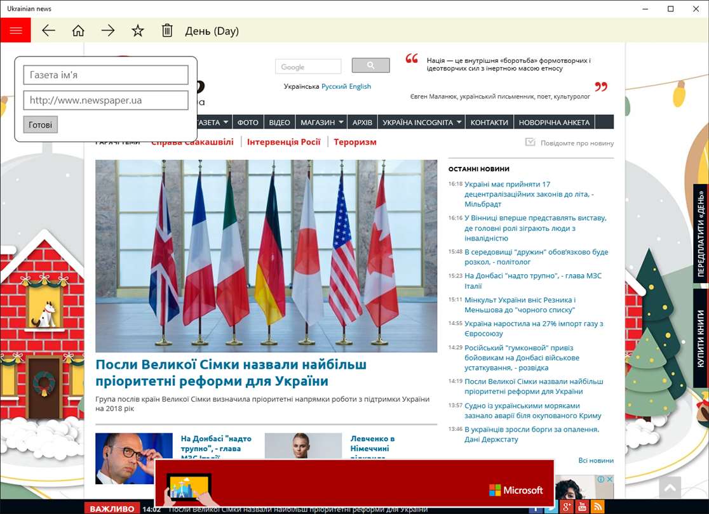
Task: Click the Google search box
Action: [x=308, y=67]
